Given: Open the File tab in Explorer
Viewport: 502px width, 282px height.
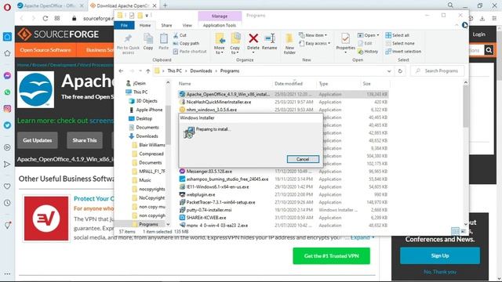Looking at the screenshot, I should click(124, 25).
